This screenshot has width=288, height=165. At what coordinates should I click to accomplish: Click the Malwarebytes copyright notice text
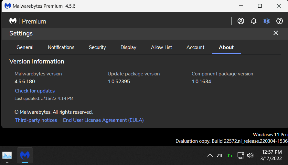[x=54, y=112]
